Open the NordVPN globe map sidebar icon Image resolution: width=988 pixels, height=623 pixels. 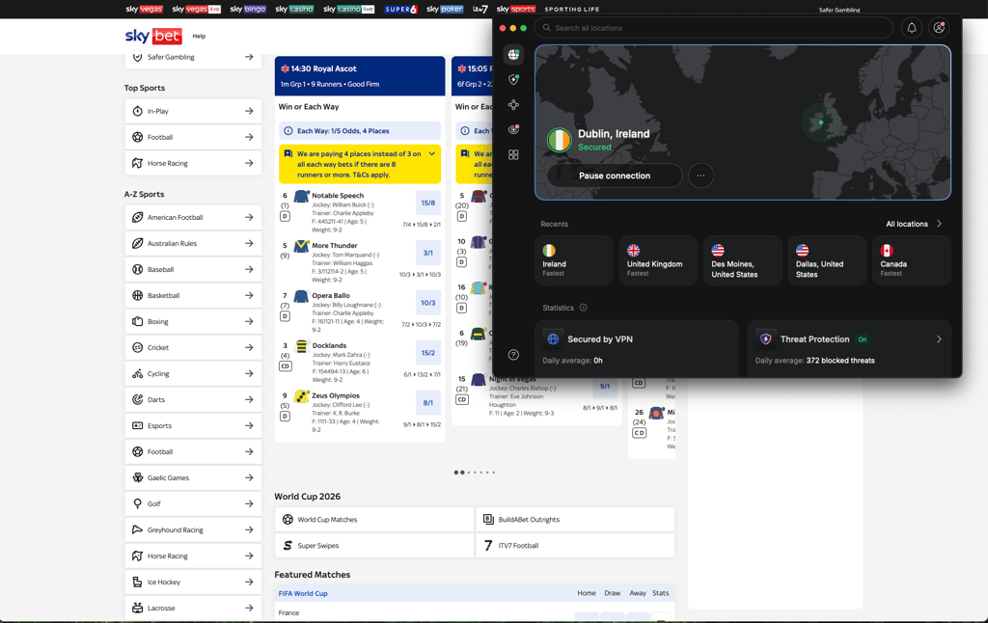[513, 55]
